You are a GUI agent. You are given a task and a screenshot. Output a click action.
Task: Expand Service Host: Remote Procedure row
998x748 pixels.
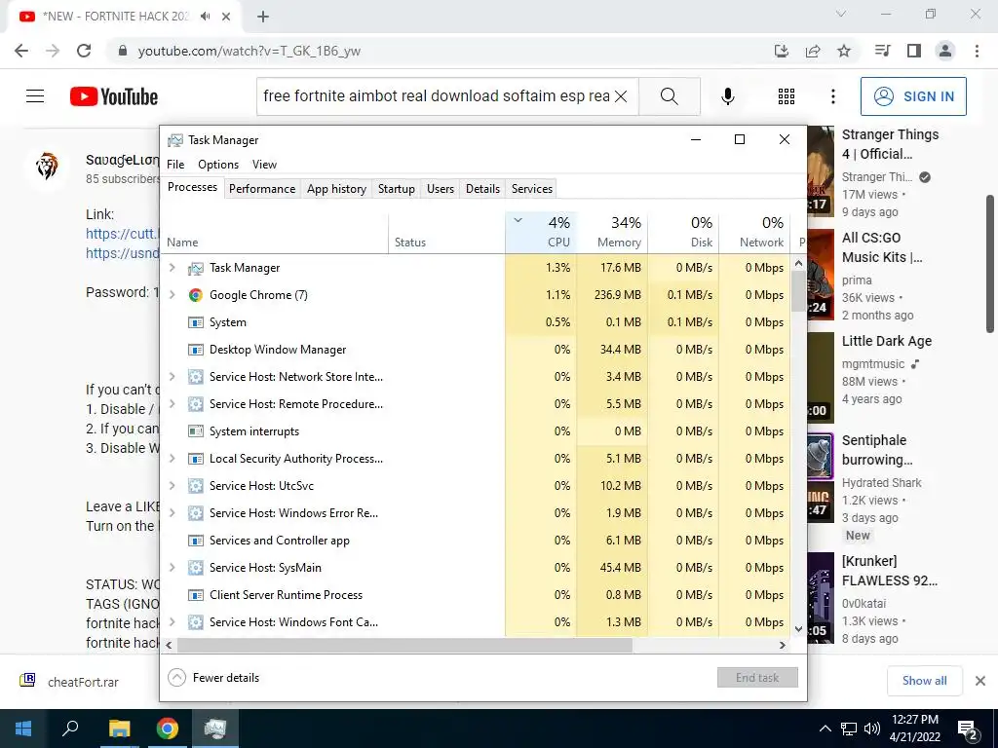point(172,404)
